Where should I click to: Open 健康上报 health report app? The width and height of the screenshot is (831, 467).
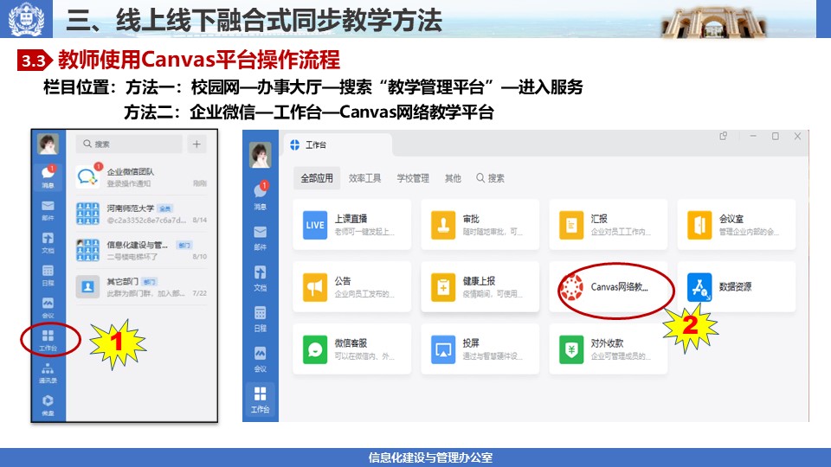pos(480,287)
